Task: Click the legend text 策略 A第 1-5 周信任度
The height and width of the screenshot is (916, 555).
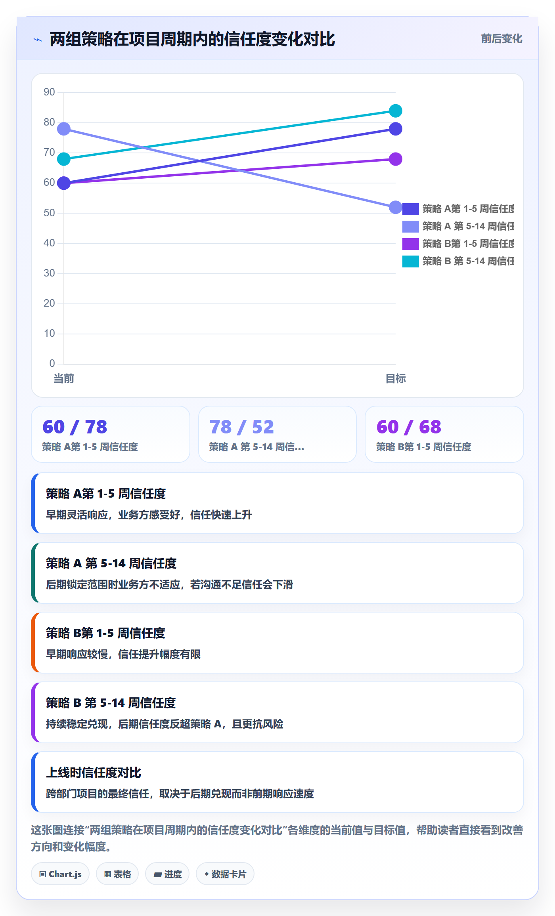Action: point(468,209)
